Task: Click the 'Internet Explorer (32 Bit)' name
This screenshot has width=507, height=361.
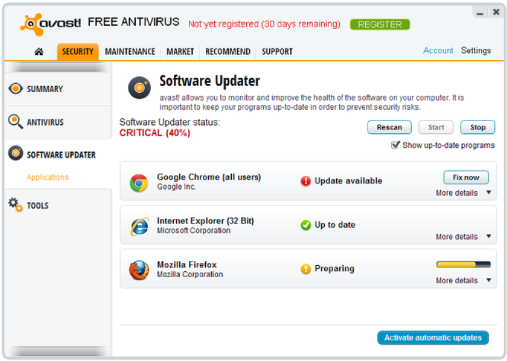Action: coord(205,221)
